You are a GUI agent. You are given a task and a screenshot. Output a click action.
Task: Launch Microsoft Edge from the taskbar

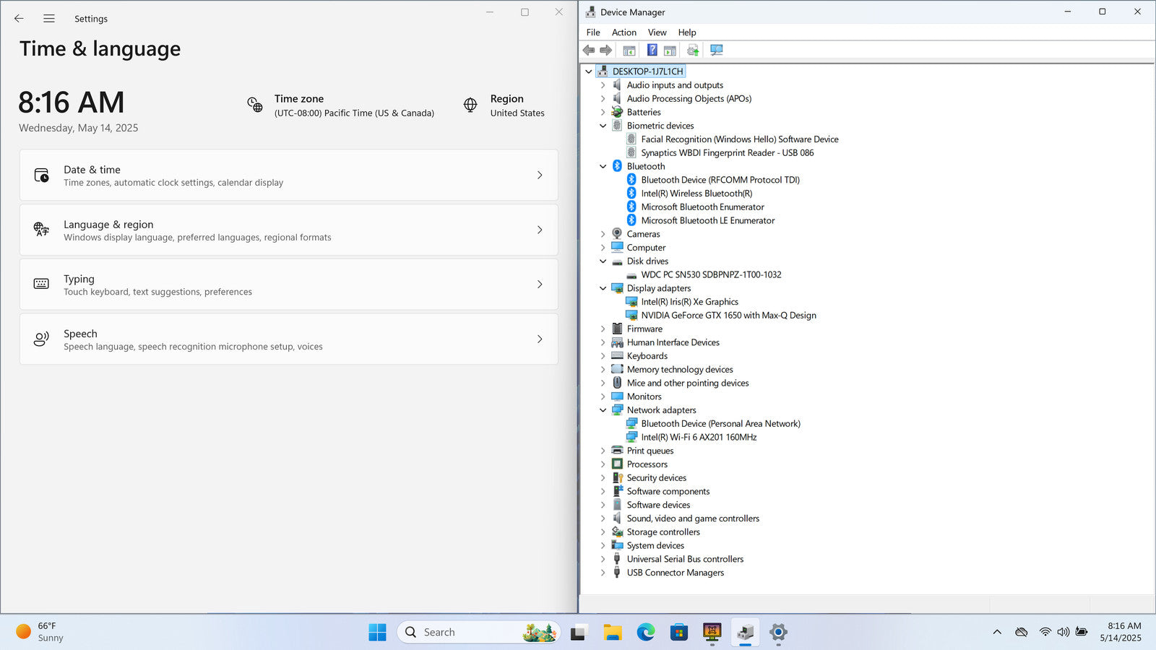(x=646, y=632)
